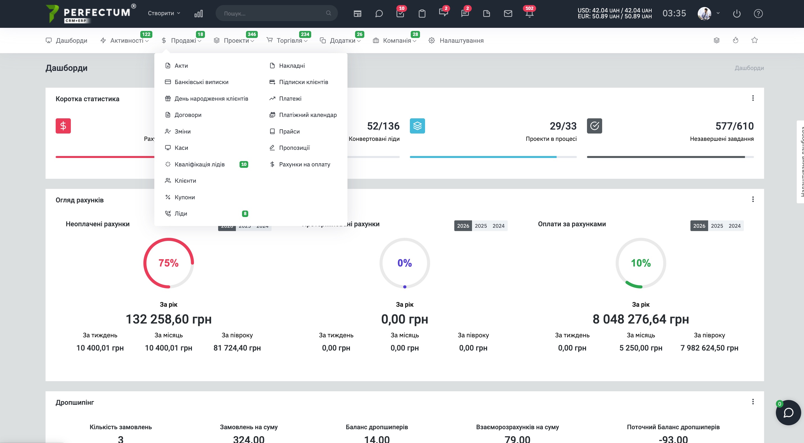Click the red dollar statistics icon
804x443 pixels.
[63, 126]
